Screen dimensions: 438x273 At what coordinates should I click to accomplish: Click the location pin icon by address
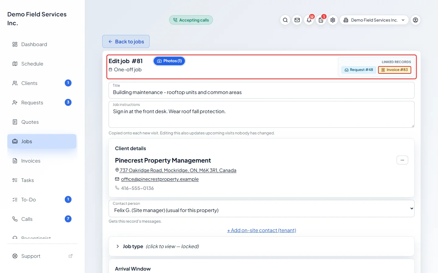click(x=117, y=170)
